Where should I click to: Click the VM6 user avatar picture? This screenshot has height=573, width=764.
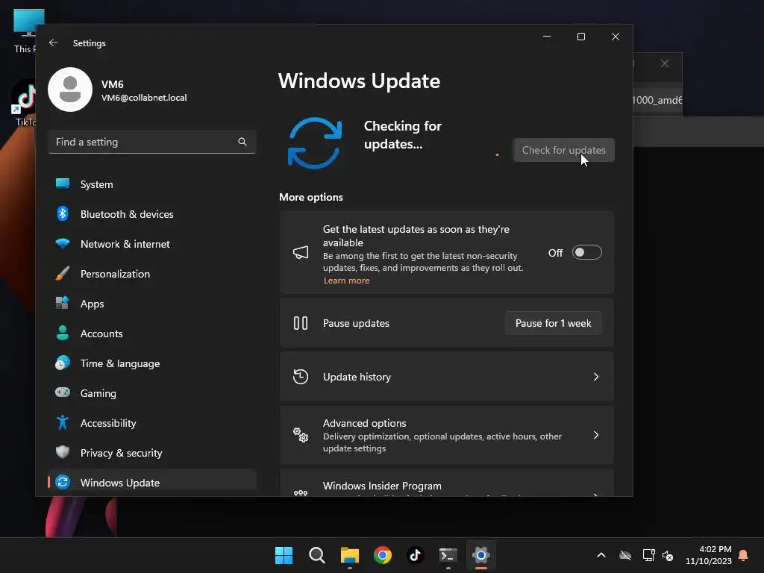70,90
